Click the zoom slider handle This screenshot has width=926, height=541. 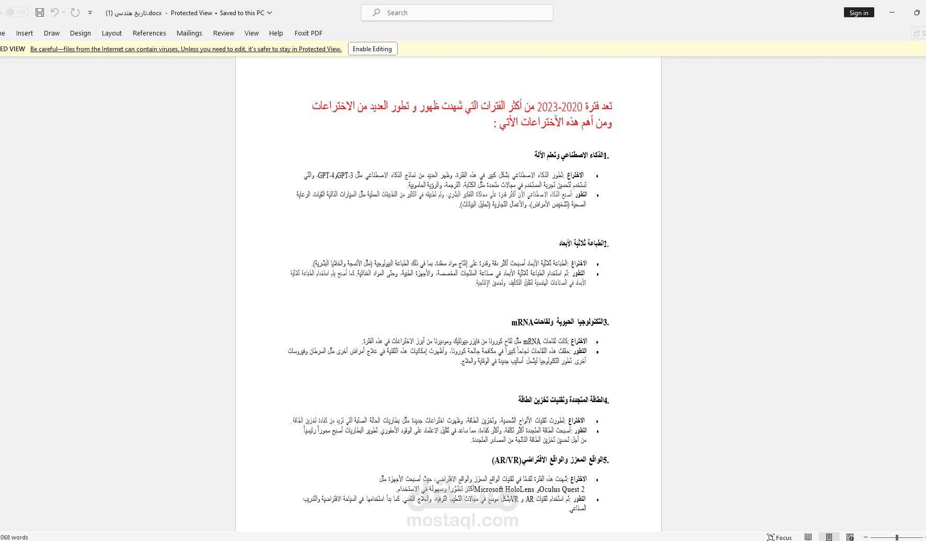click(x=897, y=537)
